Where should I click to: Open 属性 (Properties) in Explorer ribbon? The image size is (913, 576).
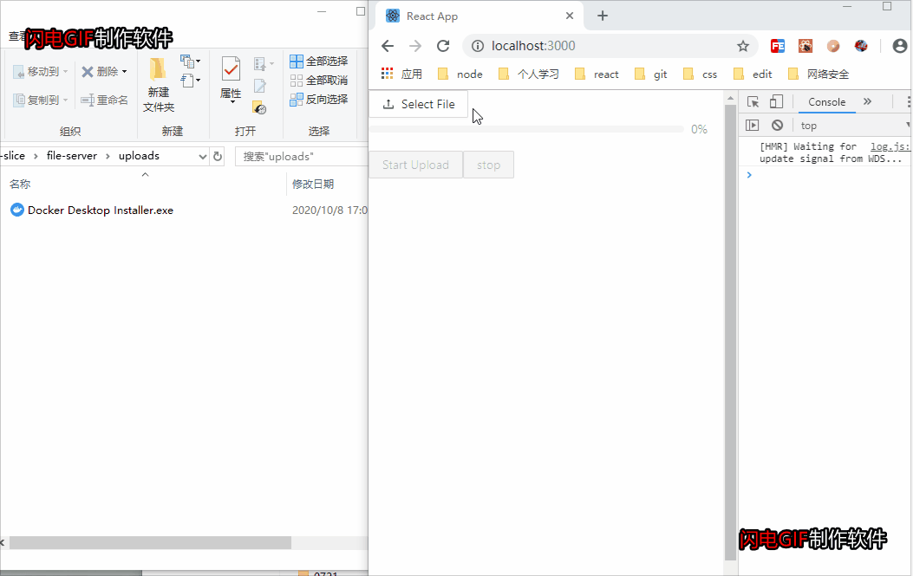(x=231, y=81)
